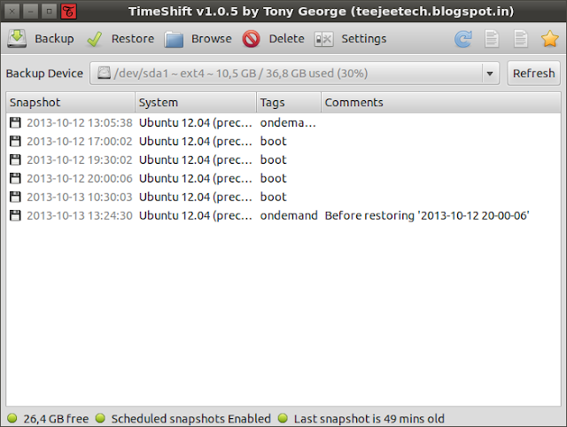The image size is (567, 427).
Task: Click green status dot beside 26,4 GB free
Action: (12, 418)
